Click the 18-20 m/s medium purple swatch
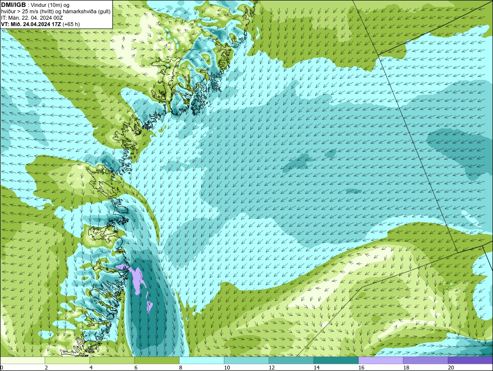 pos(426,360)
